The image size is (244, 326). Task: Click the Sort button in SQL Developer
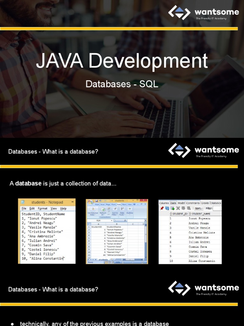pyautogui.click(x=198, y=208)
